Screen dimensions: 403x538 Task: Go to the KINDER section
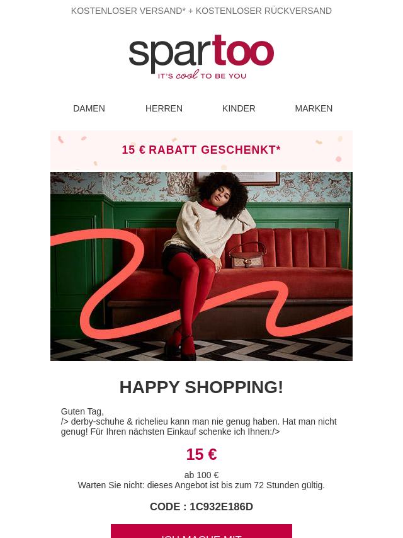click(x=239, y=108)
